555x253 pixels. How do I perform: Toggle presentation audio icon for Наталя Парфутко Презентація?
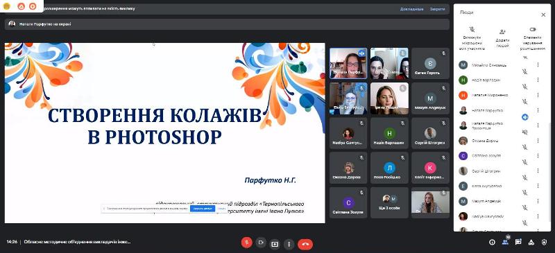525,132
